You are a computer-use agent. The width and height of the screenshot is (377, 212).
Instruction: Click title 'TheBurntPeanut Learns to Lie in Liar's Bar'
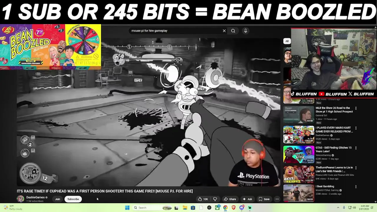(x=334, y=169)
